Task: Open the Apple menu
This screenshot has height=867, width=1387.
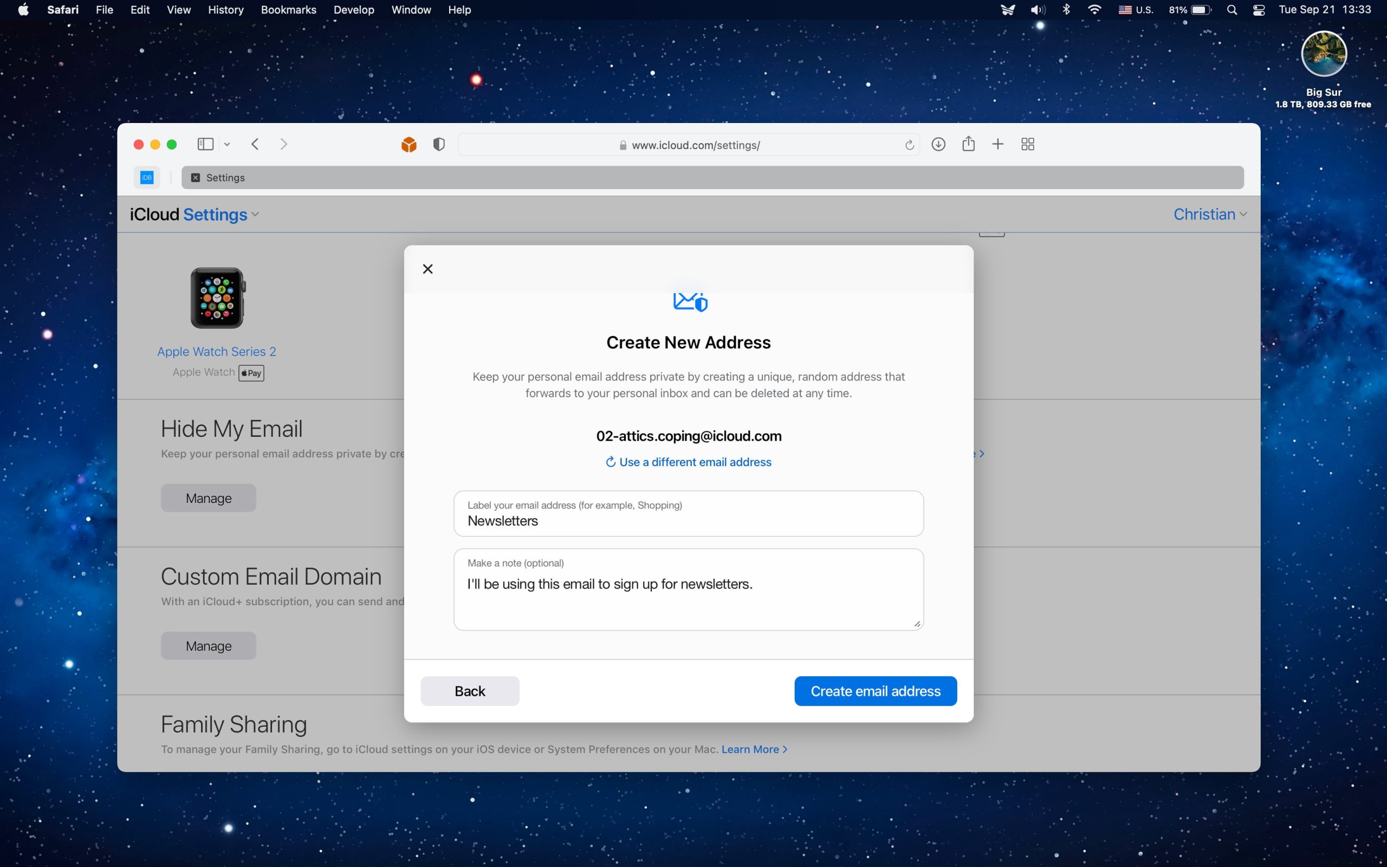Action: click(23, 10)
